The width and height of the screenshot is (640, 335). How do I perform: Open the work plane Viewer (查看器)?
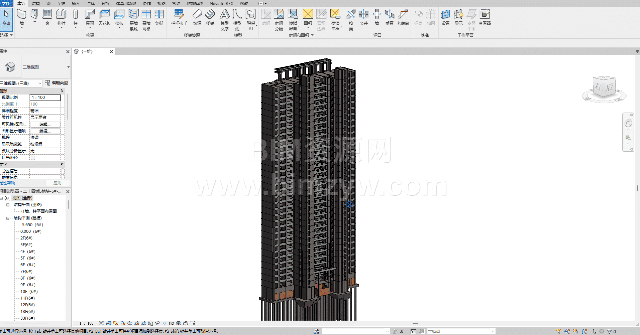pos(485,17)
